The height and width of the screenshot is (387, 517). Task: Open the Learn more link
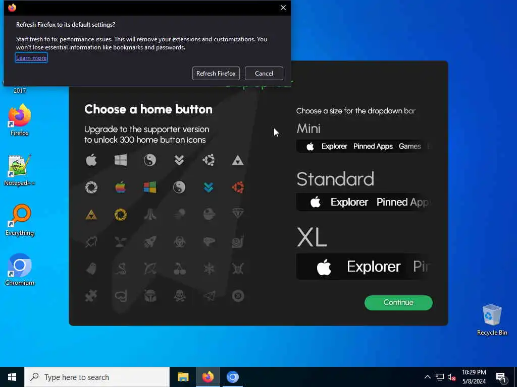31,58
